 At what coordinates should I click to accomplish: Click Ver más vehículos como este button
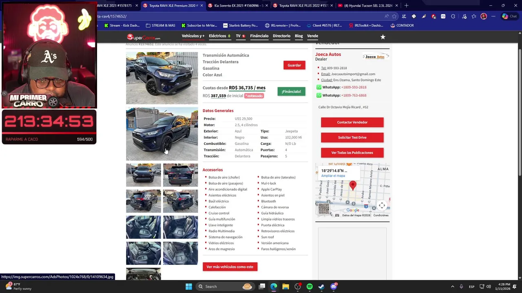pos(230,267)
